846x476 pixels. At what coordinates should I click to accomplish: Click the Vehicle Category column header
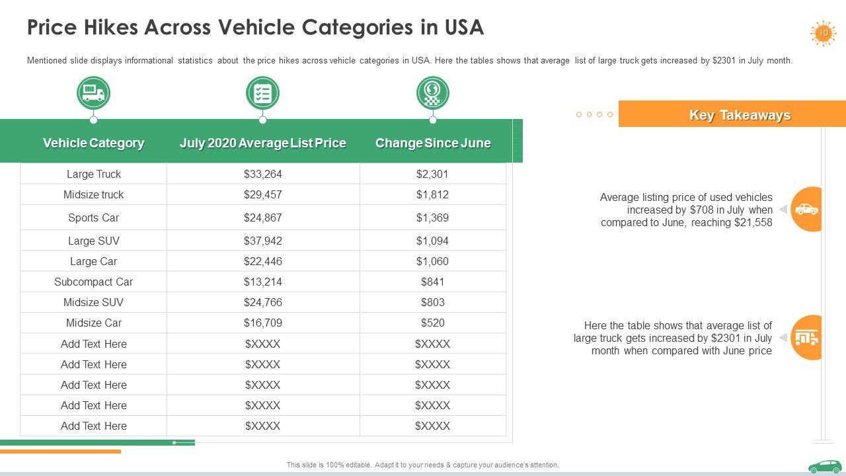pos(93,143)
